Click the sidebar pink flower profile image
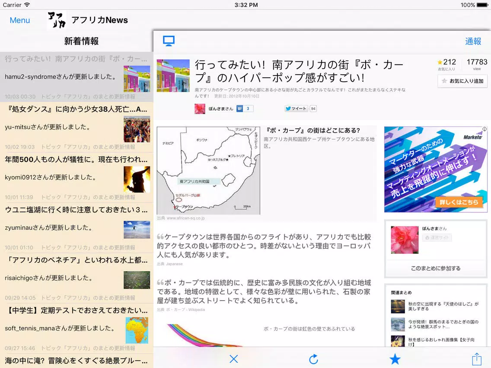The width and height of the screenshot is (491, 368). click(405, 240)
